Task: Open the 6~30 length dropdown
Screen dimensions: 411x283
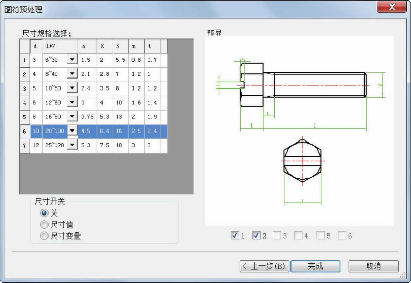Action: 72,60
